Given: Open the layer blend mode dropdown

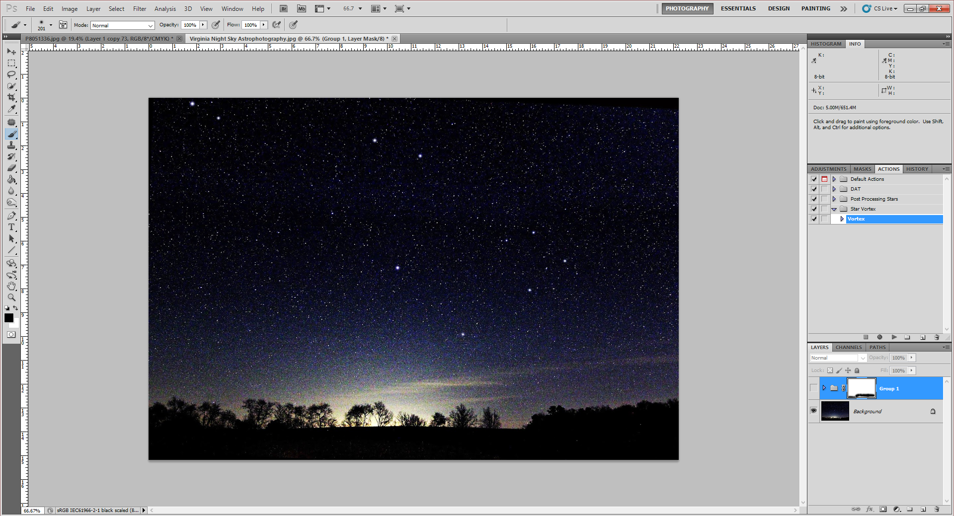Looking at the screenshot, I should point(838,358).
